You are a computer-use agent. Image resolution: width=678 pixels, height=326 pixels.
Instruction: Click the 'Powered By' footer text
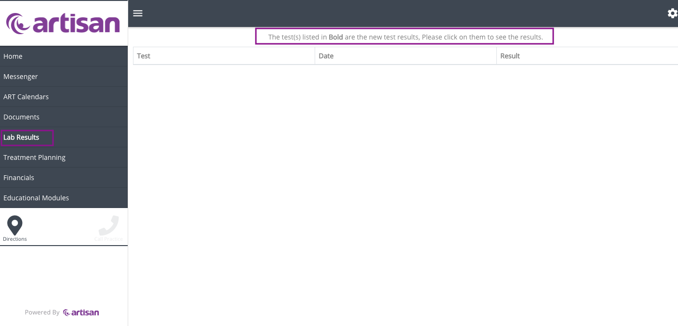tap(42, 313)
